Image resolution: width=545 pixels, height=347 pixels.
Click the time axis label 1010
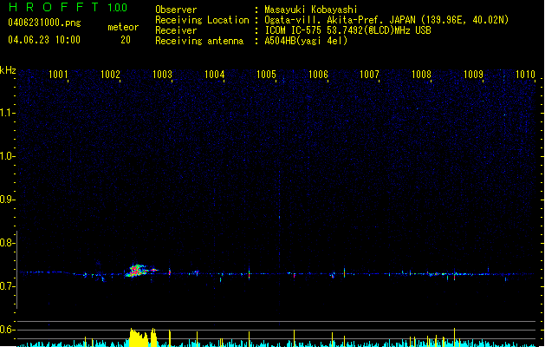(x=525, y=75)
